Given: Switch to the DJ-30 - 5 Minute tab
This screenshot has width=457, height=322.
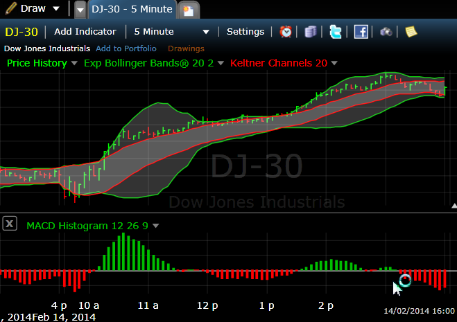Looking at the screenshot, I should [132, 9].
